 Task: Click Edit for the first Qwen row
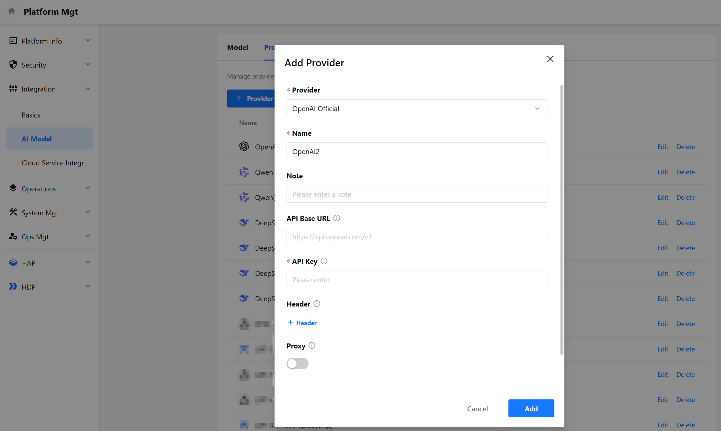(x=663, y=172)
